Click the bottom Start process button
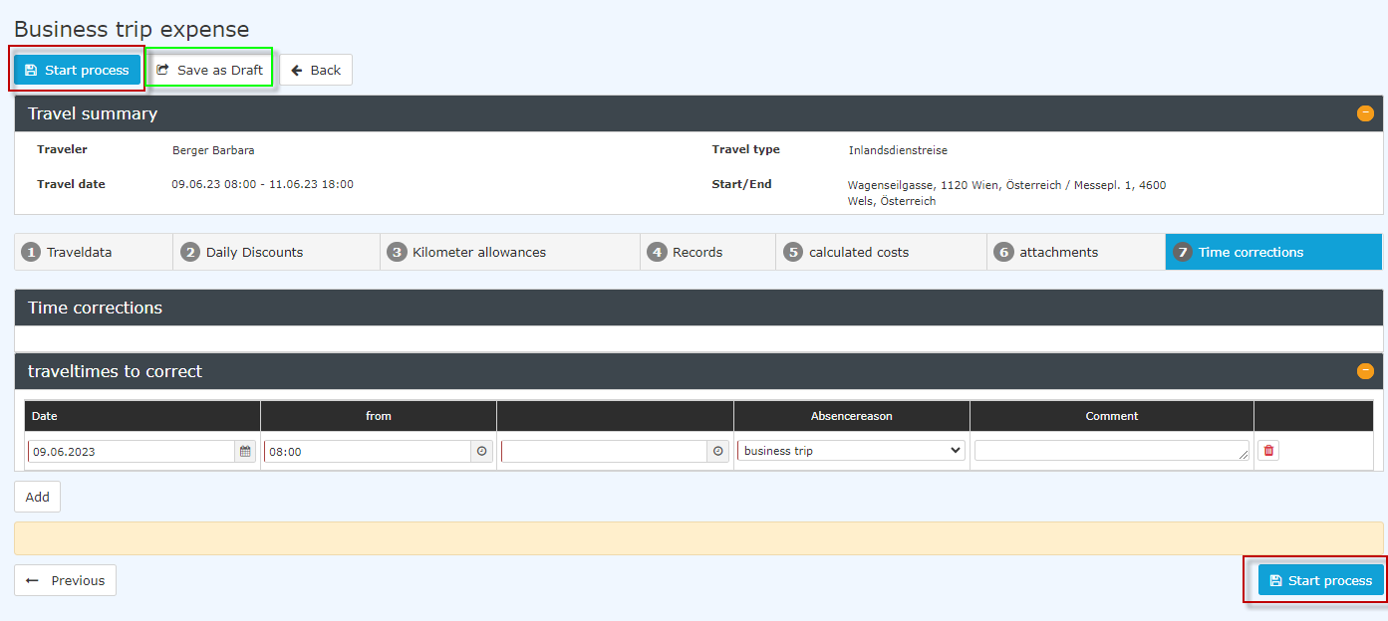This screenshot has width=1388, height=621. pos(1321,580)
